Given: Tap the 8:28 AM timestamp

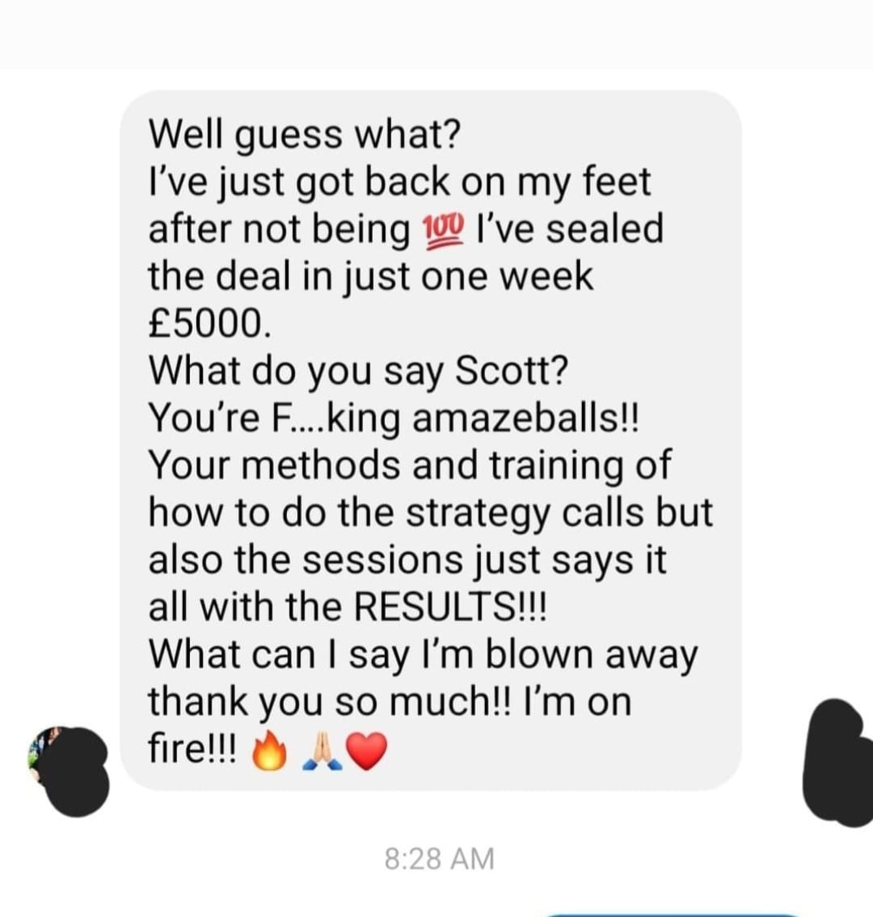Looking at the screenshot, I should [x=440, y=859].
